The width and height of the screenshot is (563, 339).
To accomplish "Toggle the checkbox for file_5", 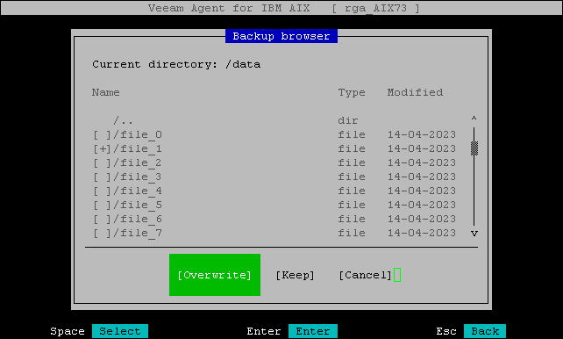I will 102,205.
